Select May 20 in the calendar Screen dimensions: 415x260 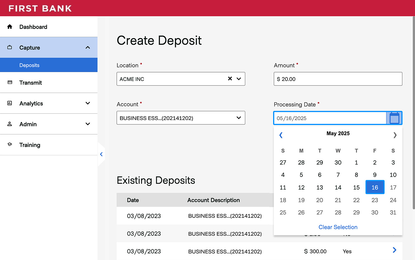pyautogui.click(x=320, y=200)
